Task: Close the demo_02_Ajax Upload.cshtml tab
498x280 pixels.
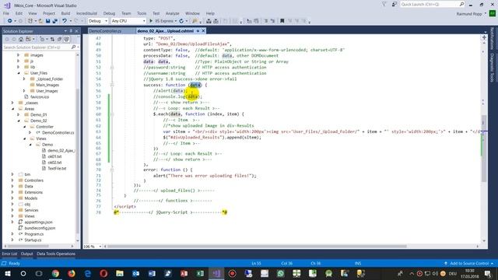Action: click(x=203, y=31)
